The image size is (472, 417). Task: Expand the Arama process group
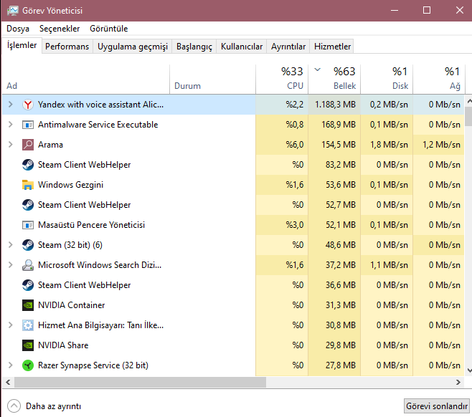click(x=11, y=145)
